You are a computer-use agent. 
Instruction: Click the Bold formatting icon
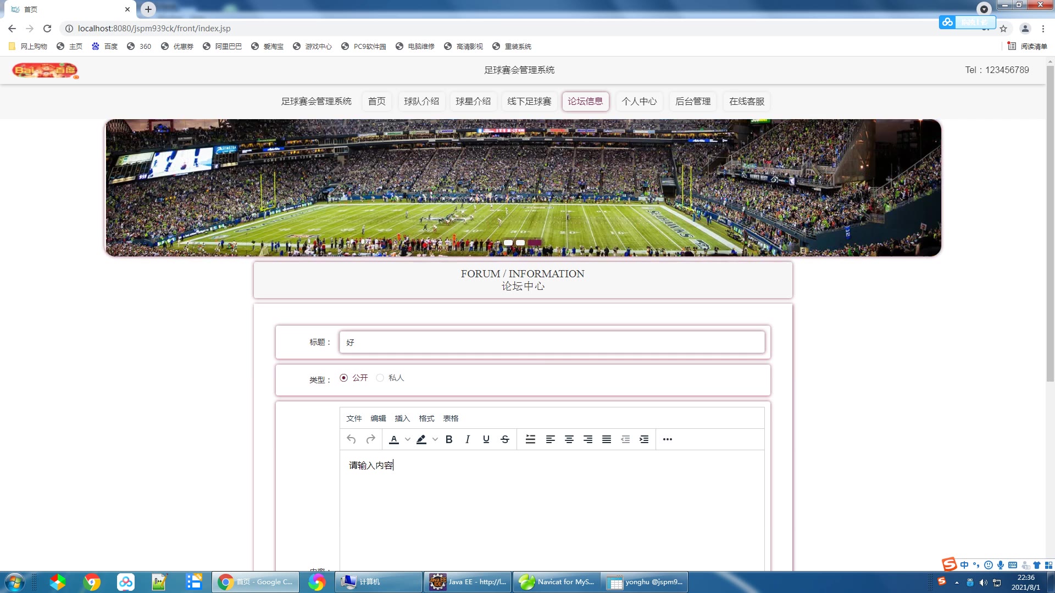[449, 439]
